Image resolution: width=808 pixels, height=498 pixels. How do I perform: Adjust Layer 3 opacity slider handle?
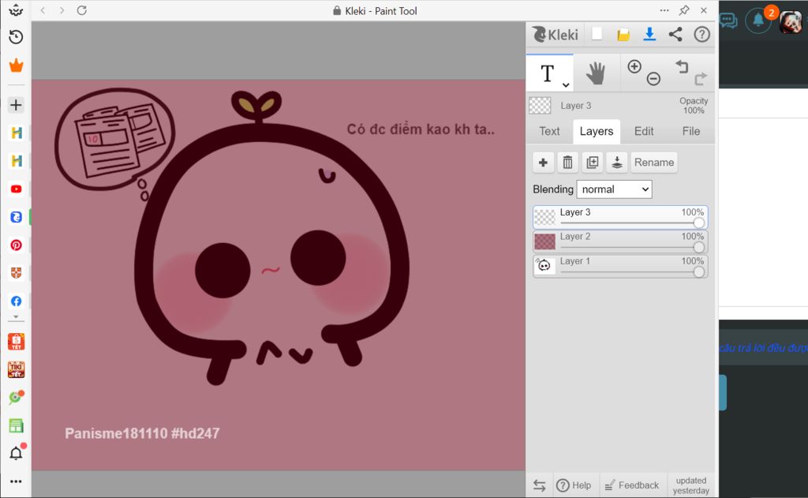(699, 223)
